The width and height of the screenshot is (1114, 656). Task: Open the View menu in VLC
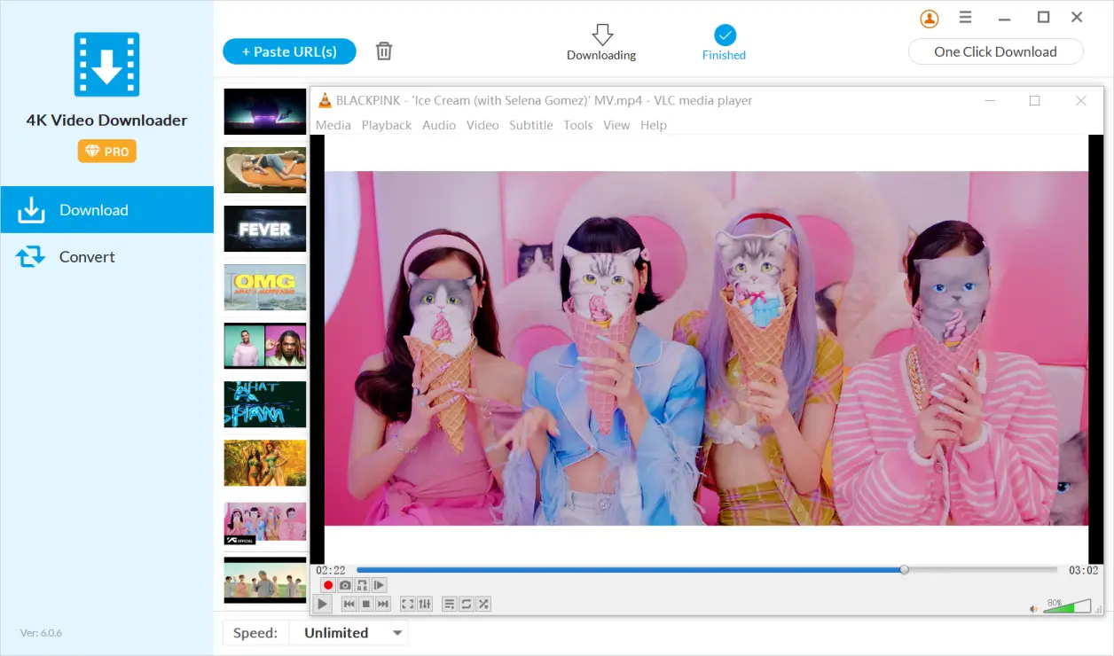(616, 125)
